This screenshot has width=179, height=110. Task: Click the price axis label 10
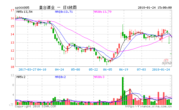12,67
